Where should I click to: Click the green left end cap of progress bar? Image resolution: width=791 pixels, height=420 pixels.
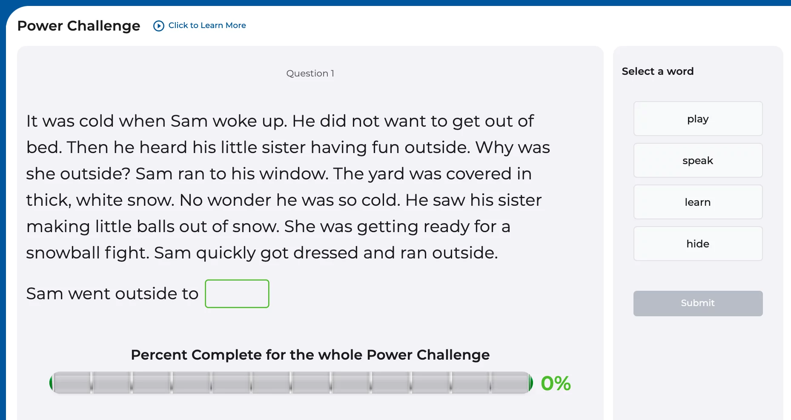click(51, 383)
